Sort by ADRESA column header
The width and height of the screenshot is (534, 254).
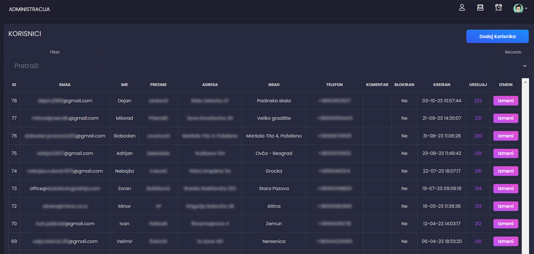coord(210,85)
